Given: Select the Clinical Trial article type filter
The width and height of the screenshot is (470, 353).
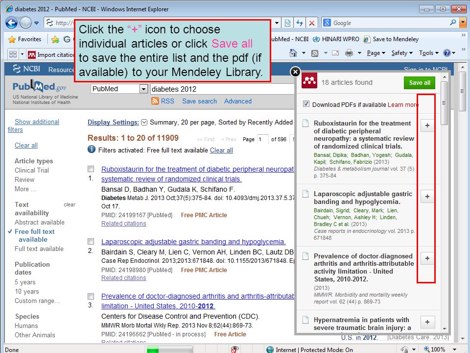Looking at the screenshot, I should click(32, 170).
